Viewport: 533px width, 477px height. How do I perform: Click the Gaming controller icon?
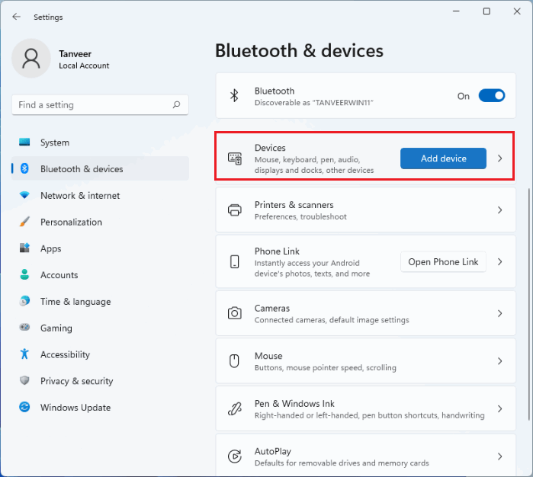24,328
